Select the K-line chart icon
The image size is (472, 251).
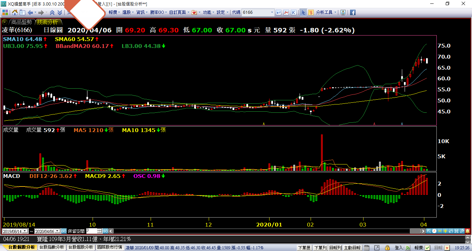[x=294, y=12]
